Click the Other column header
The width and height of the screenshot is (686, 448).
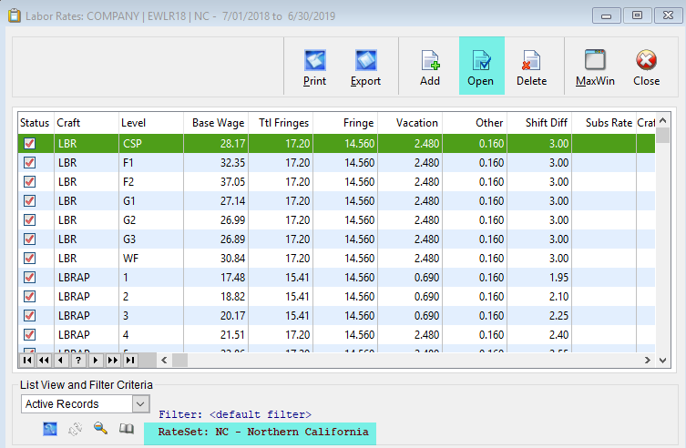(x=475, y=123)
